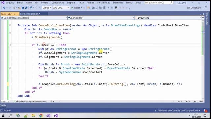Screen dimensions: 211x119
Task: Open the Projeto menu
Action: (45, 3)
